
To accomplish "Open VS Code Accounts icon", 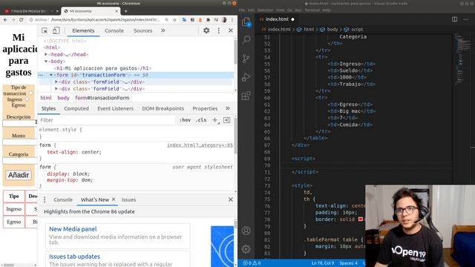I will [x=246, y=231].
